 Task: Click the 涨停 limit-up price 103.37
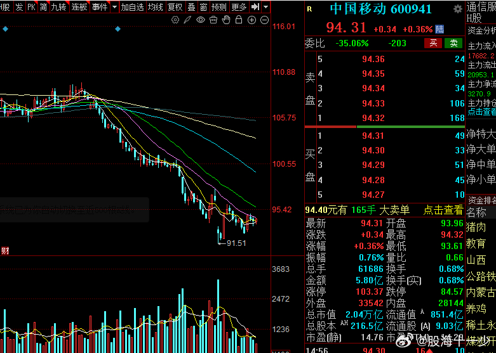[370, 292]
